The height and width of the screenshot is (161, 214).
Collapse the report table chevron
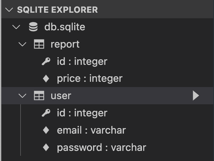click(22, 44)
